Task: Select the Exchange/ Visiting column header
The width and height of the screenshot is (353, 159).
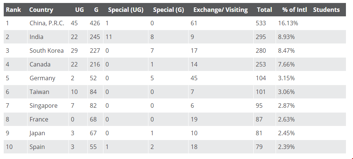Action: click(221, 10)
